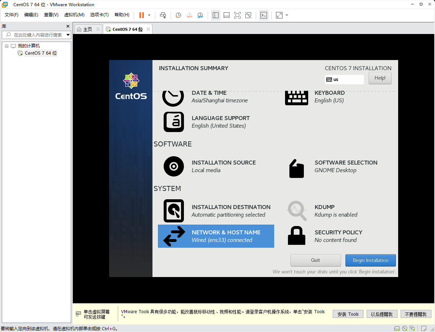Click the Kdump is enabled text
The image size is (435, 332).
point(336,215)
